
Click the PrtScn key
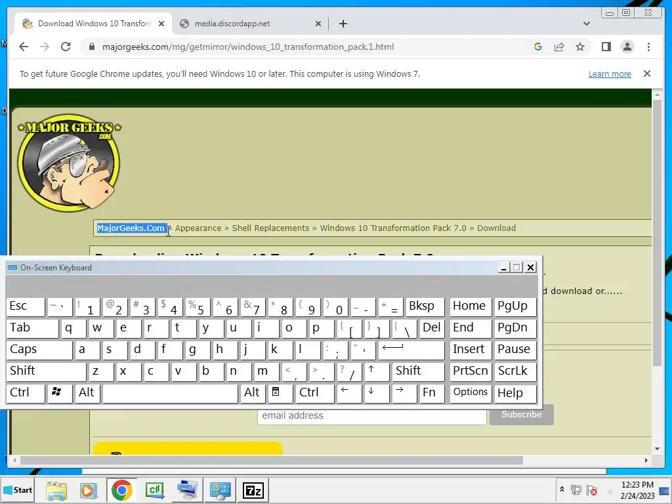tap(471, 371)
